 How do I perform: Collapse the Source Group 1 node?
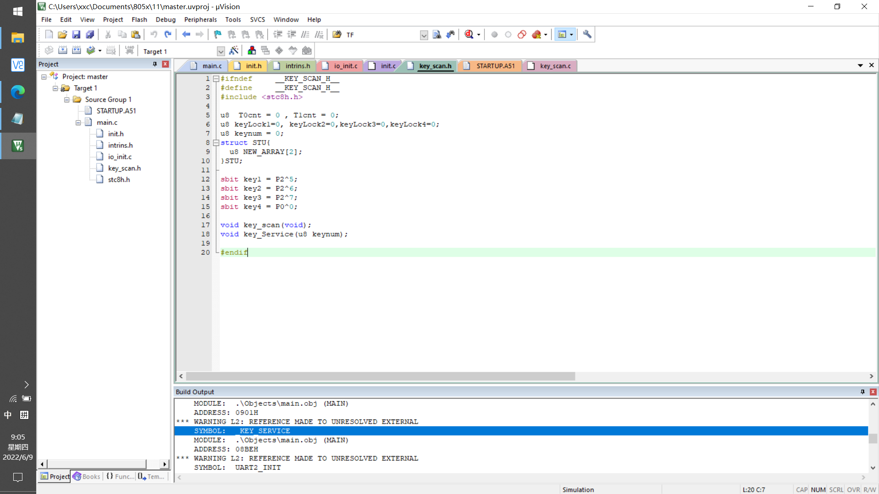tap(67, 100)
